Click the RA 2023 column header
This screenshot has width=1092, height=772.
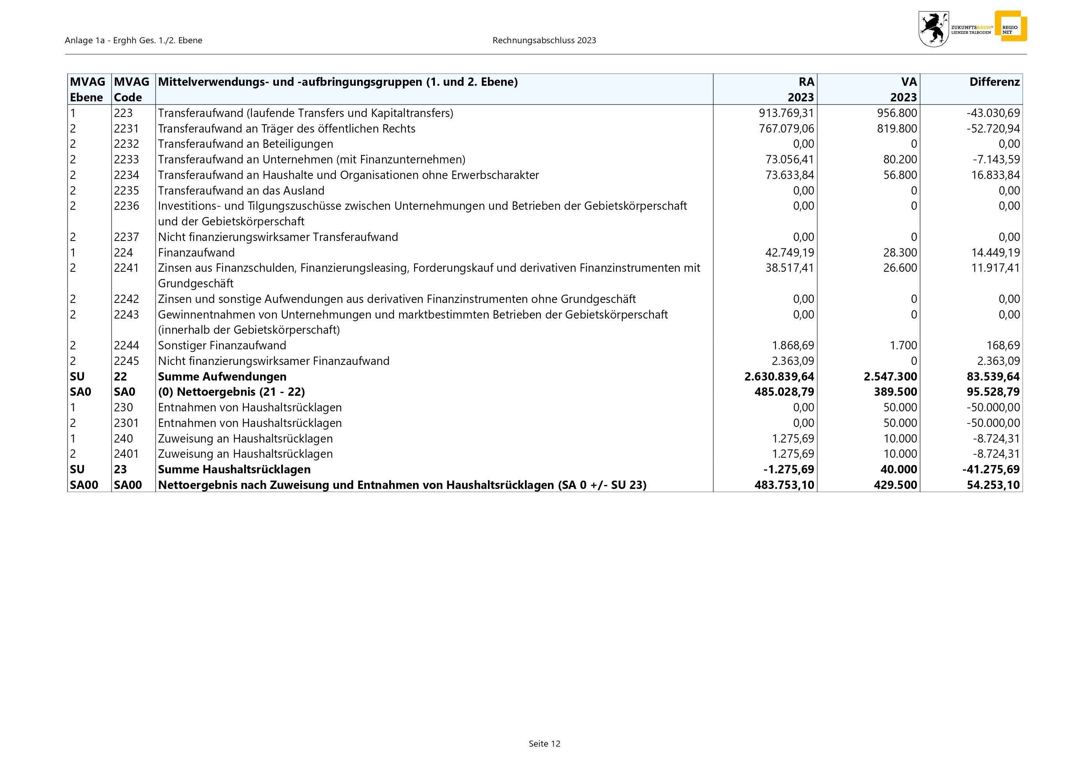tap(801, 89)
